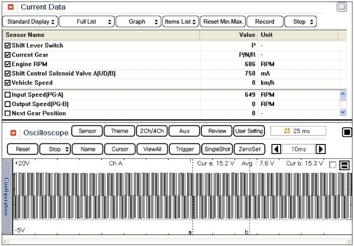Open the Review button
This screenshot has width=354, height=246.
(x=216, y=131)
